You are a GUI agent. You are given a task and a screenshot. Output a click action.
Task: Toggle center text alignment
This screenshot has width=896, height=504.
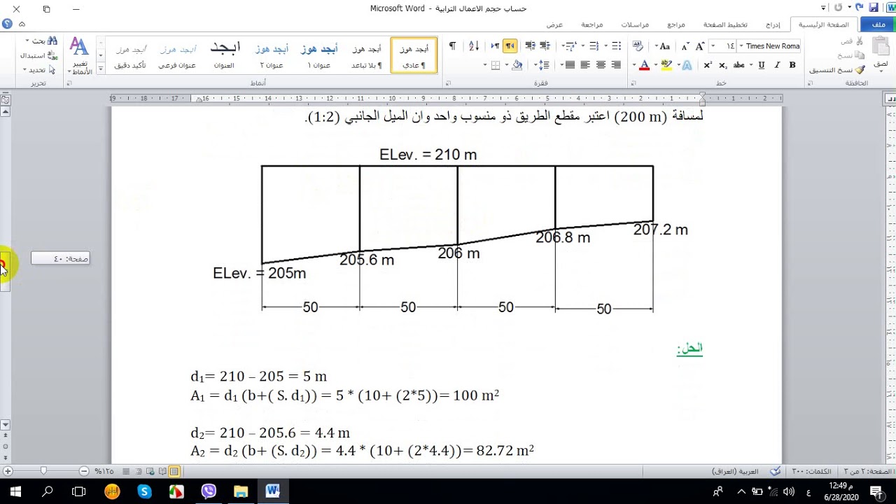pyautogui.click(x=601, y=65)
